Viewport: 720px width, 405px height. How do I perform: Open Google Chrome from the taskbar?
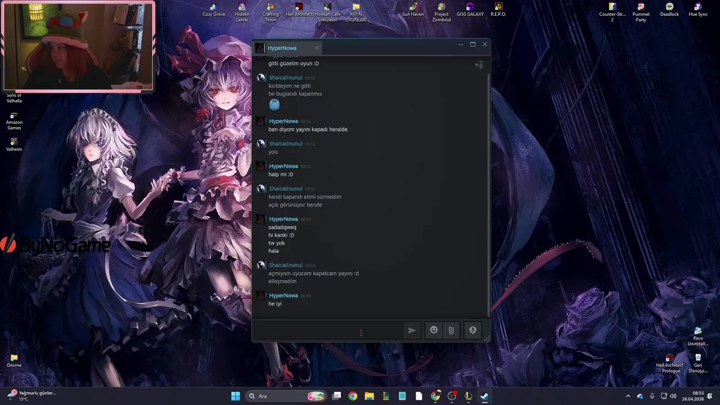click(x=353, y=396)
